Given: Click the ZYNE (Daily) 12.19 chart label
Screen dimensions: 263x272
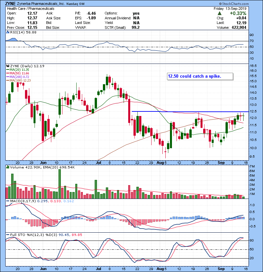Looking at the screenshot, I should point(27,66).
